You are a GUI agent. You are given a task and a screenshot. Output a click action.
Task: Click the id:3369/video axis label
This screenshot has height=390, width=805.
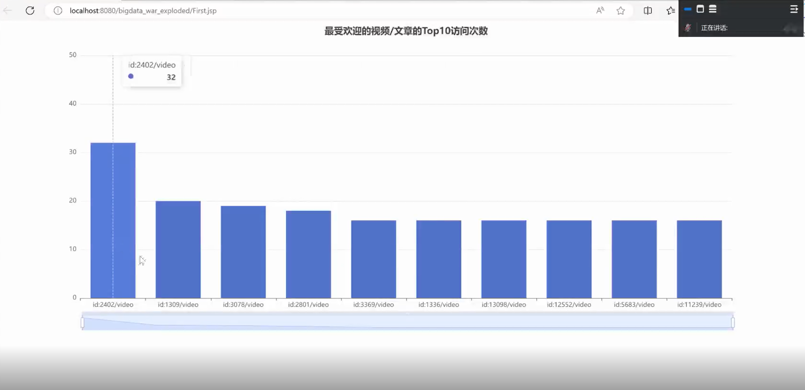374,305
